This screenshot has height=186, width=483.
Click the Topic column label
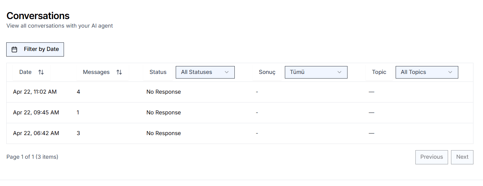pos(379,72)
